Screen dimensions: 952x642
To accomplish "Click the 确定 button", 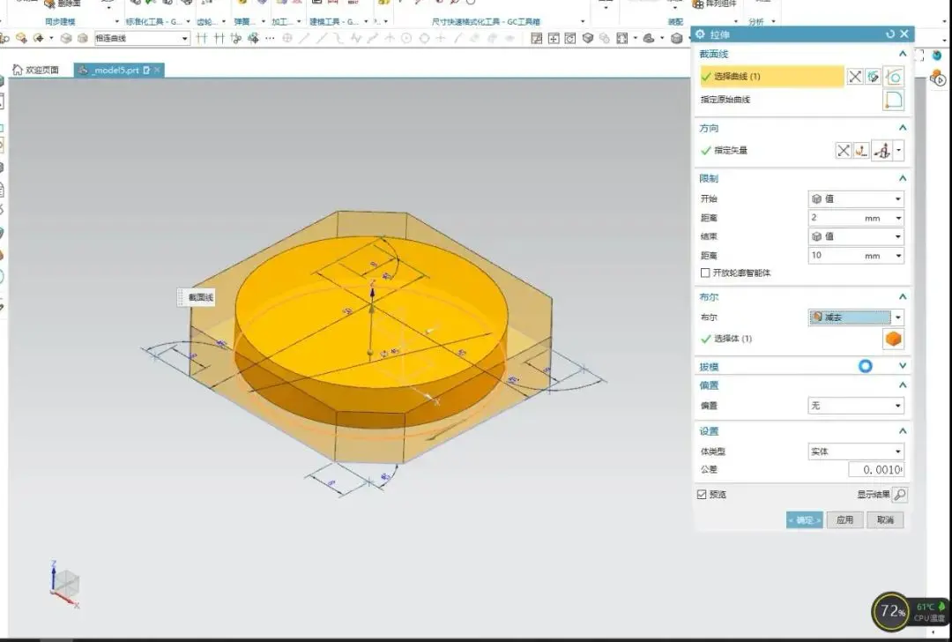I will 805,520.
